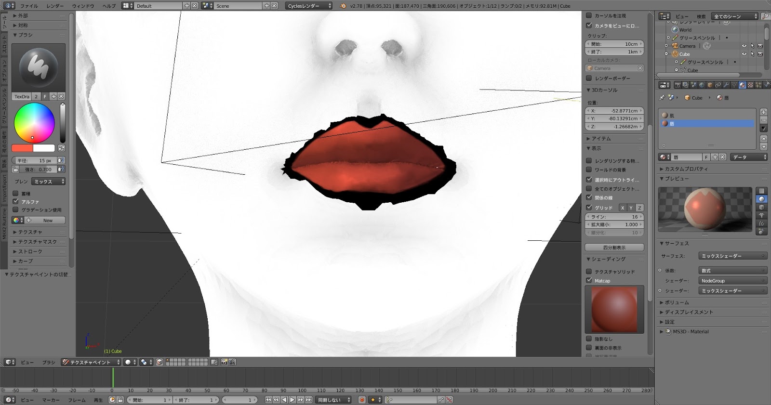
Task: Toggle Camera visibility eye in outliner
Action: click(x=744, y=46)
